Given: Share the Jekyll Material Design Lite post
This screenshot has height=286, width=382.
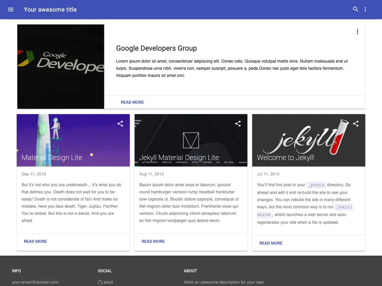Looking at the screenshot, I should [238, 124].
